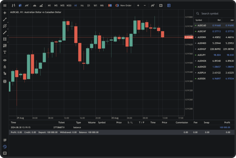236x158 pixels.
Task: Sort history by Volume column
Action: [x=92, y=122]
